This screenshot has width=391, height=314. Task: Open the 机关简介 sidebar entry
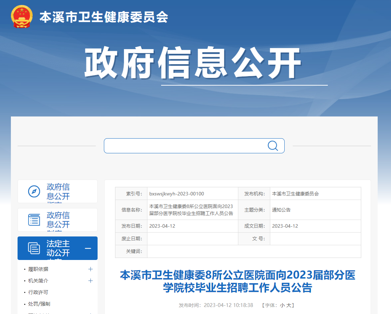(38, 281)
